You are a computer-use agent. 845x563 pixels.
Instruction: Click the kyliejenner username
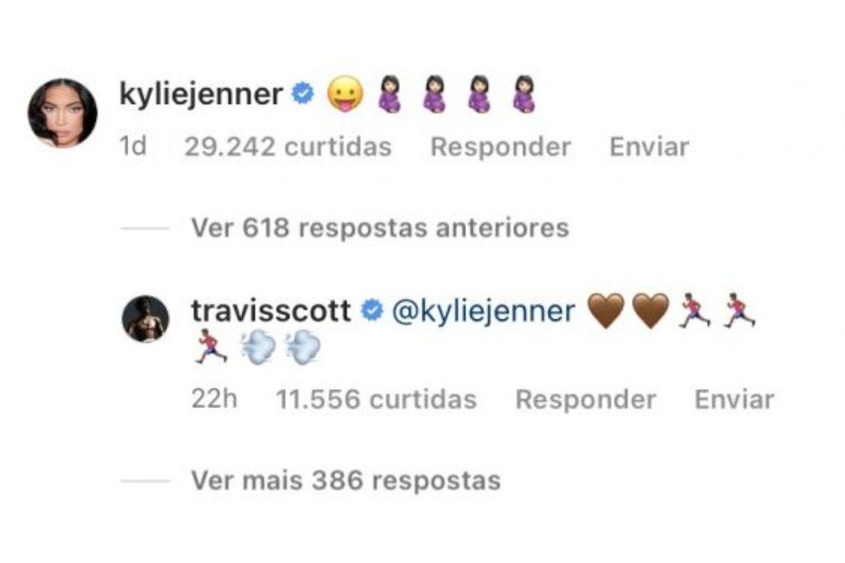coord(201,94)
